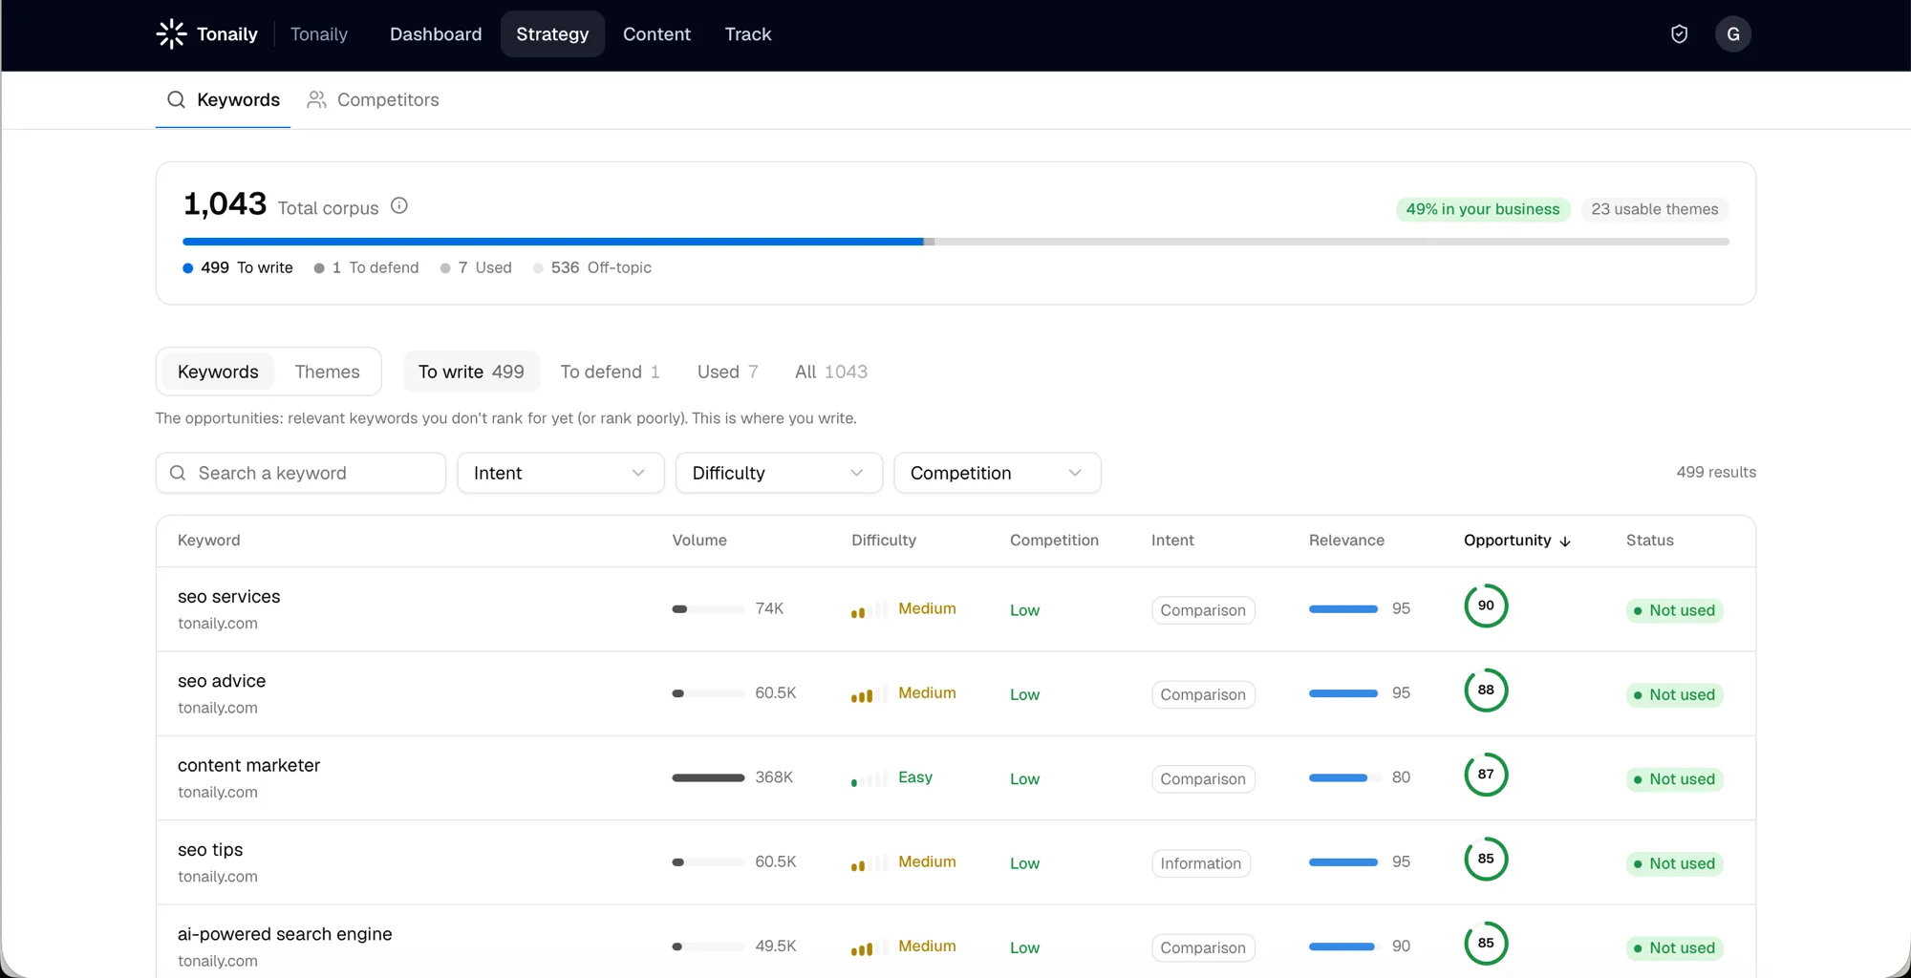1911x978 pixels.
Task: Sort by the Difficulty column header
Action: 884,541
